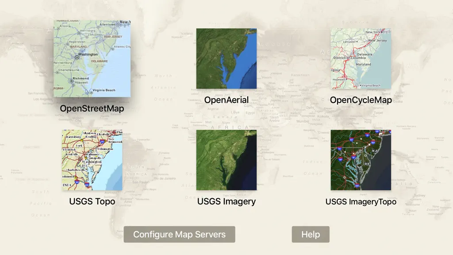Click the DE state label in ImageryTopo preview

tap(367, 164)
